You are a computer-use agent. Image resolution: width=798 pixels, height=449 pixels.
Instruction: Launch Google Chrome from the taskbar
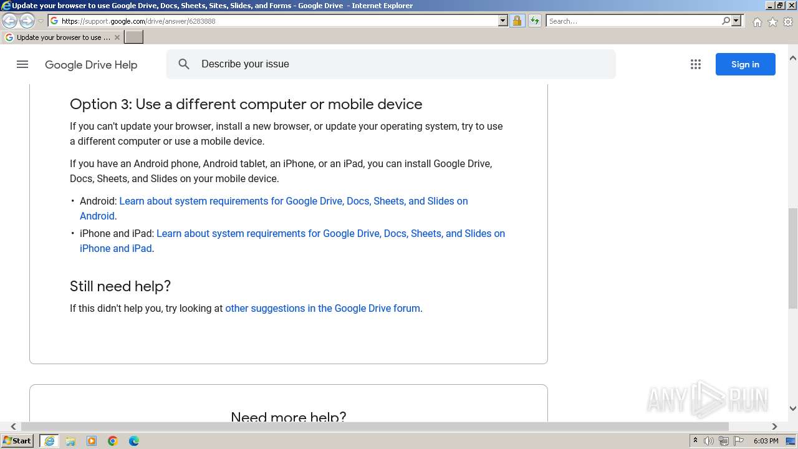(113, 441)
